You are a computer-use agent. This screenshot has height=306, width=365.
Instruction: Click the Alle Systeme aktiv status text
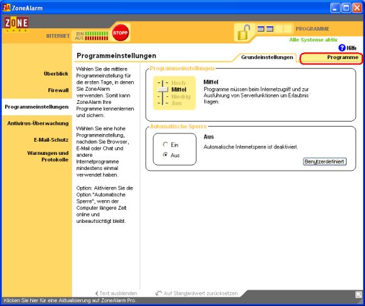coord(313,40)
